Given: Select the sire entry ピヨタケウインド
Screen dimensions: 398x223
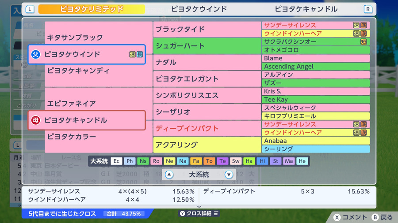Looking at the screenshot, I should tap(87, 54).
